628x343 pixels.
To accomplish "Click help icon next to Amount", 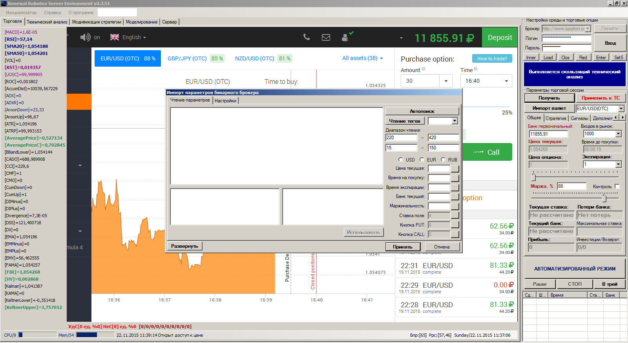I will tap(424, 69).
